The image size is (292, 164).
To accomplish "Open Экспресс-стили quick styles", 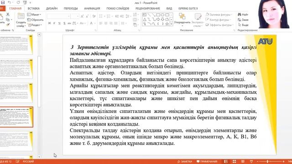I will tap(198, 20).
